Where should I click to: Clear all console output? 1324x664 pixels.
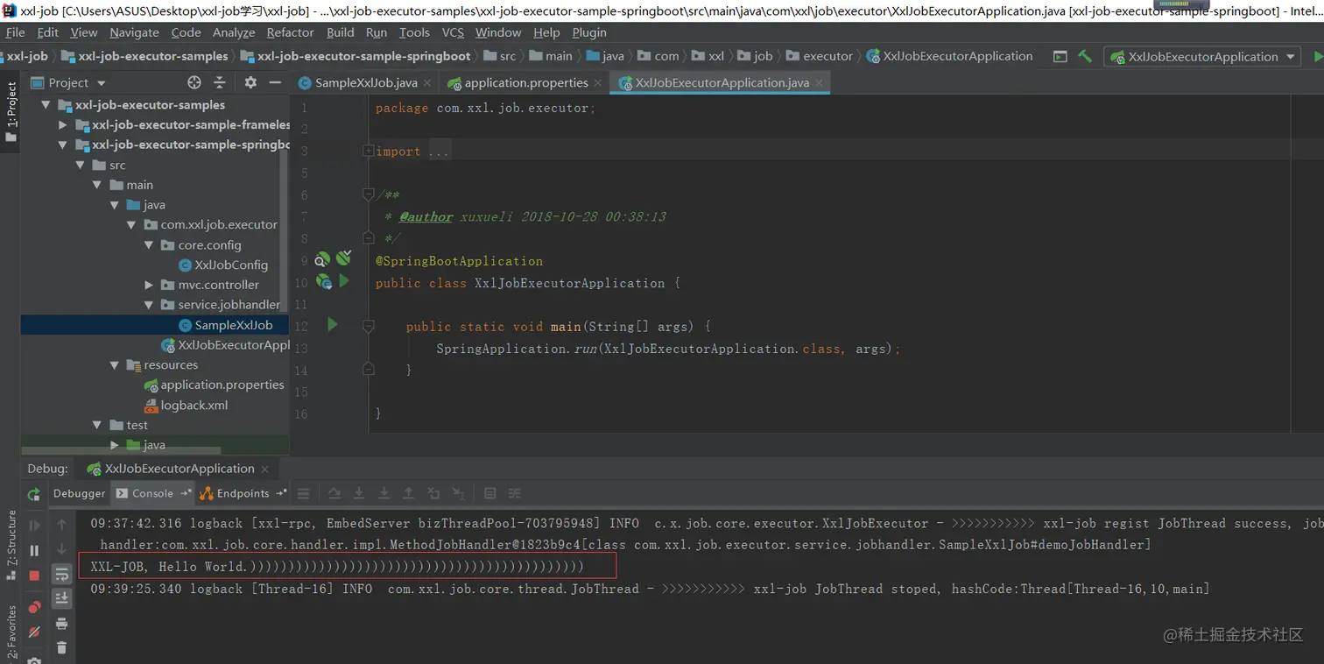(62, 647)
